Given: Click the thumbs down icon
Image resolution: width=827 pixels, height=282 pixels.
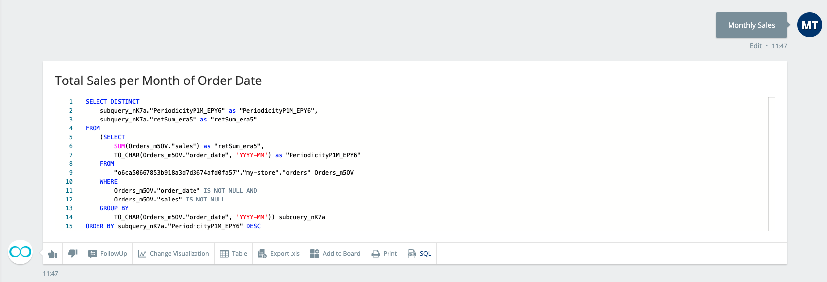Looking at the screenshot, I should (x=73, y=253).
